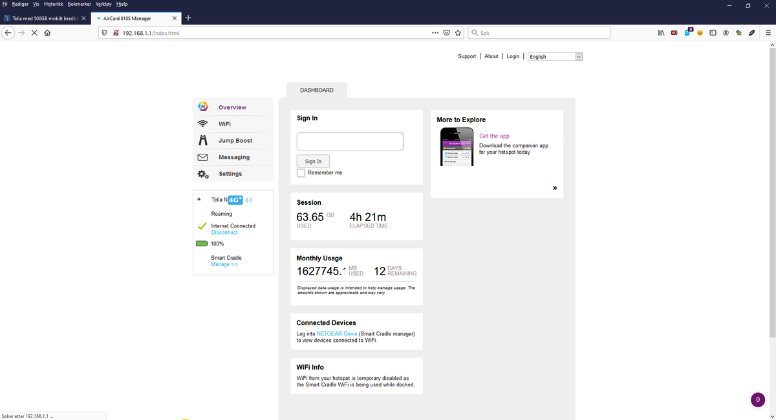
Task: Click the Sign In password field
Action: pyautogui.click(x=350, y=142)
